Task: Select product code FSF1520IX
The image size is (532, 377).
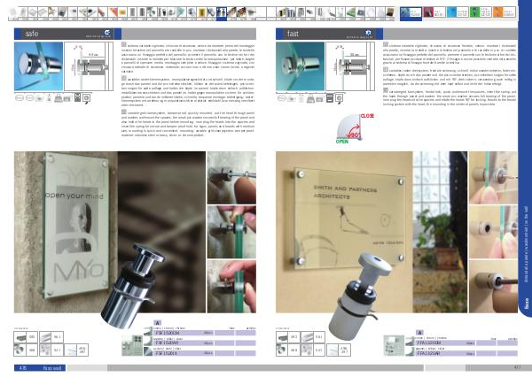Action: (167, 353)
